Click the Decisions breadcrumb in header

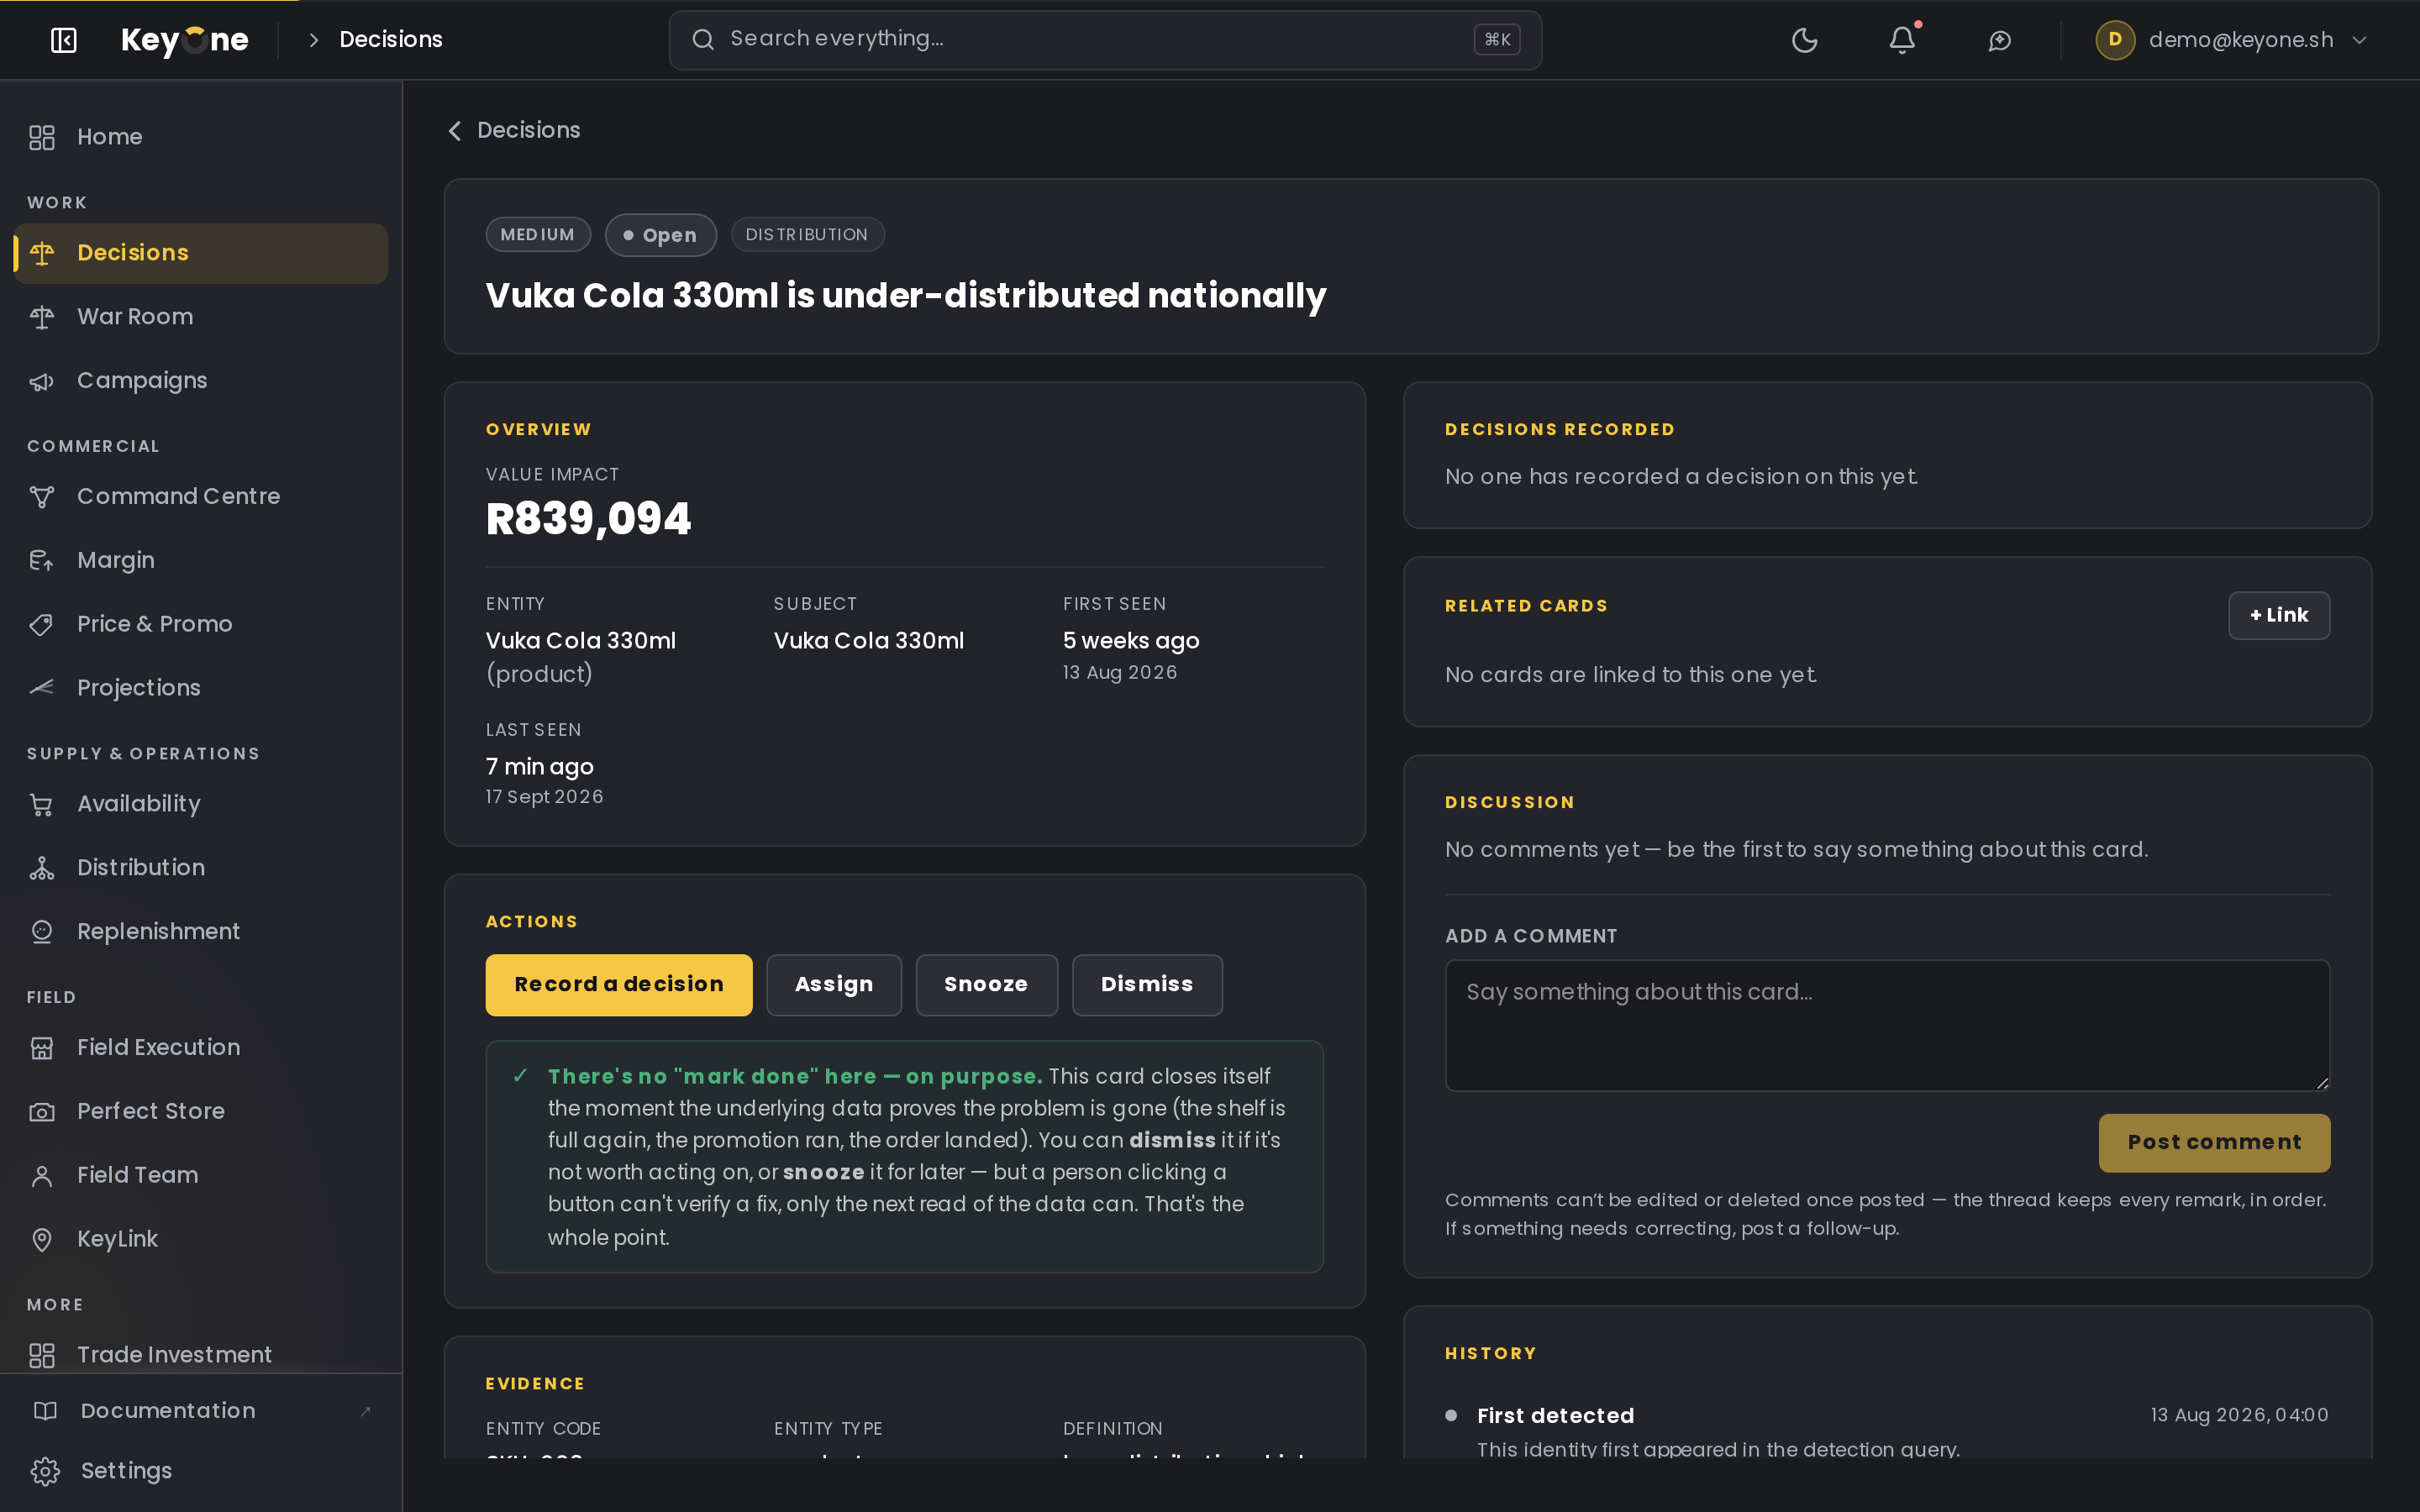(391, 40)
